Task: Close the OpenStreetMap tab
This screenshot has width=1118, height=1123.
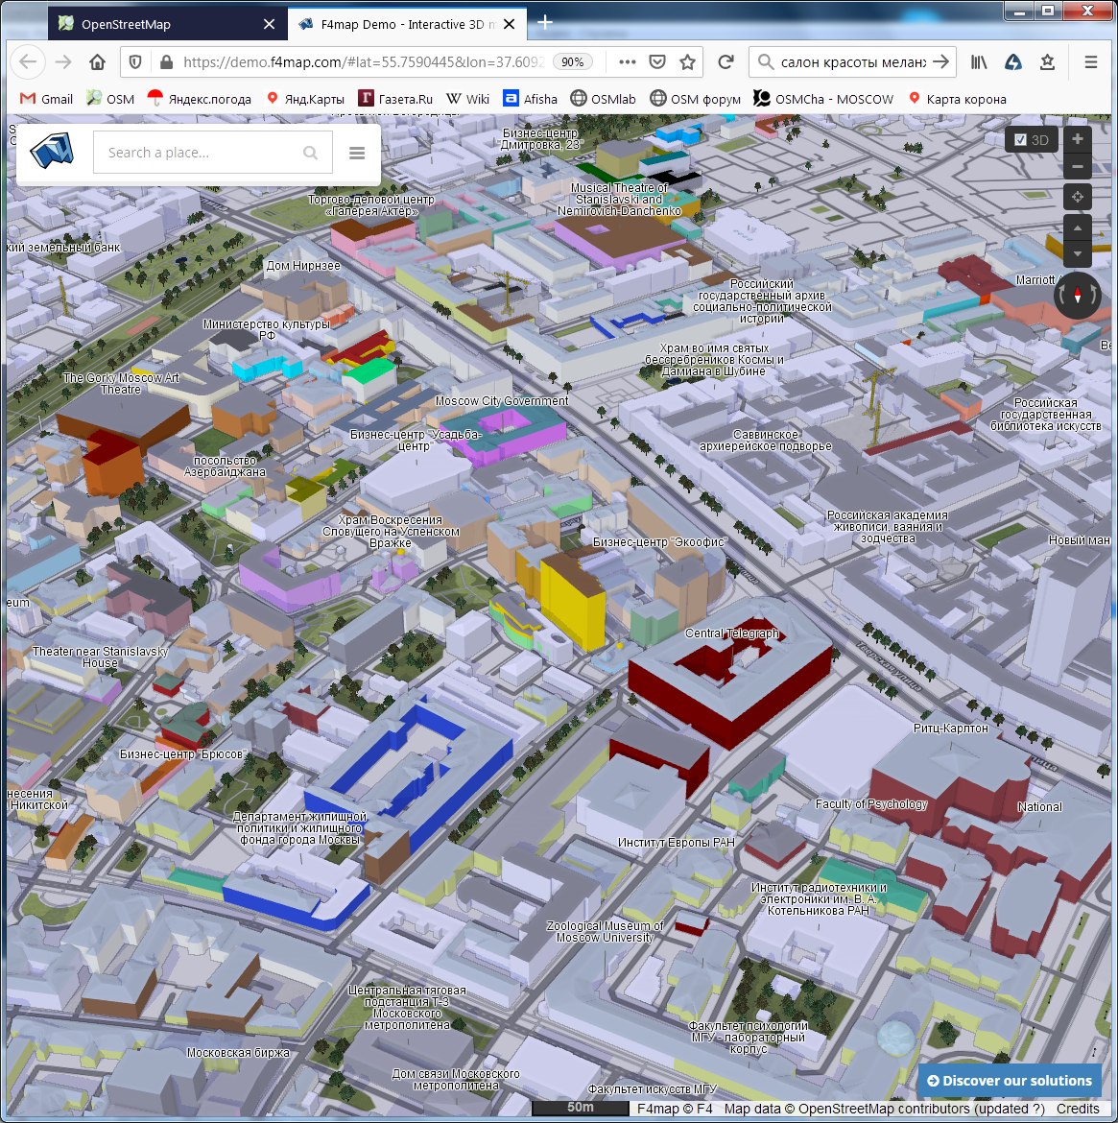Action: tap(269, 24)
